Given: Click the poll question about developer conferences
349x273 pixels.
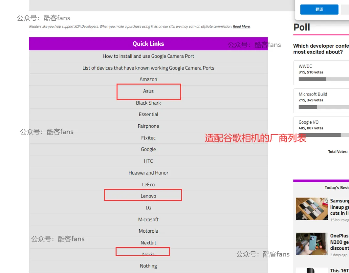Looking at the screenshot, I should [x=321, y=49].
